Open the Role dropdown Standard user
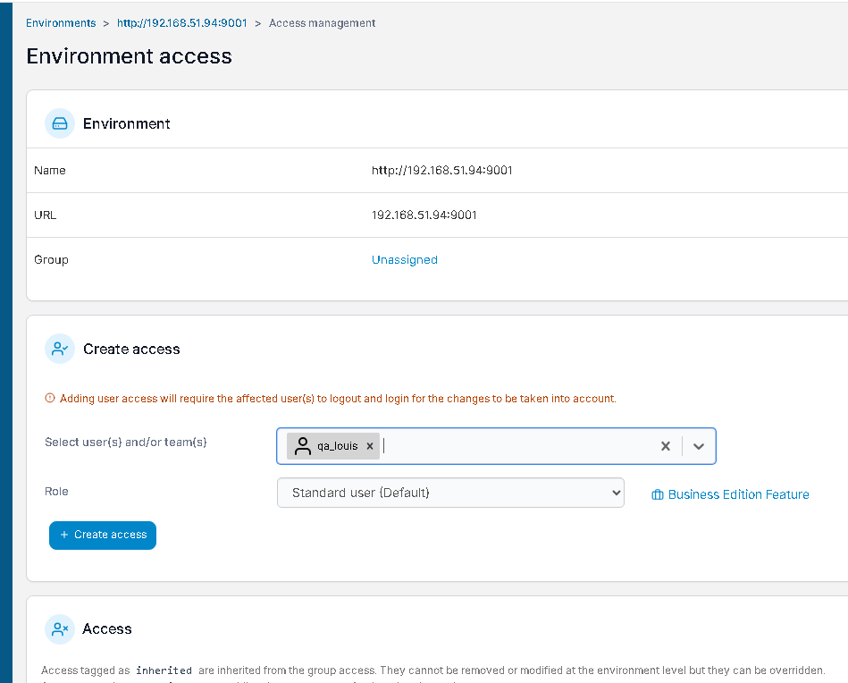Screen dimensions: 848x683 (x=450, y=493)
